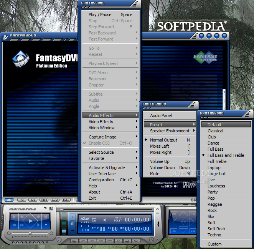Select the Custom preset
The width and height of the screenshot is (254, 249).
pyautogui.click(x=226, y=244)
